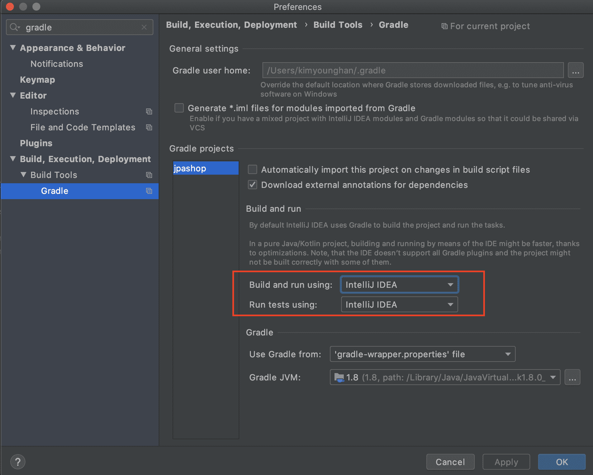Open the Use Gradle from dropdown

click(422, 354)
